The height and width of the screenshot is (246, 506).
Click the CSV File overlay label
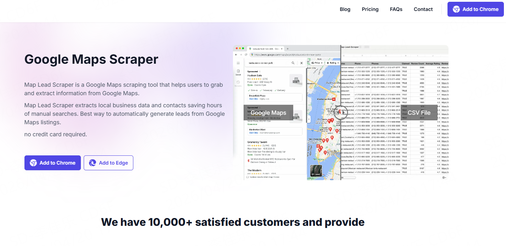pyautogui.click(x=419, y=113)
